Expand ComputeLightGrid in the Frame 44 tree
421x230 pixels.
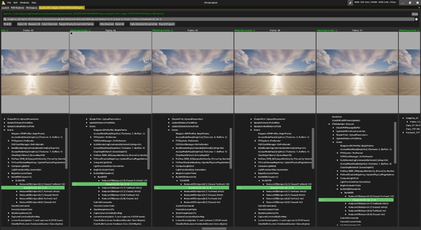click(x=91, y=162)
